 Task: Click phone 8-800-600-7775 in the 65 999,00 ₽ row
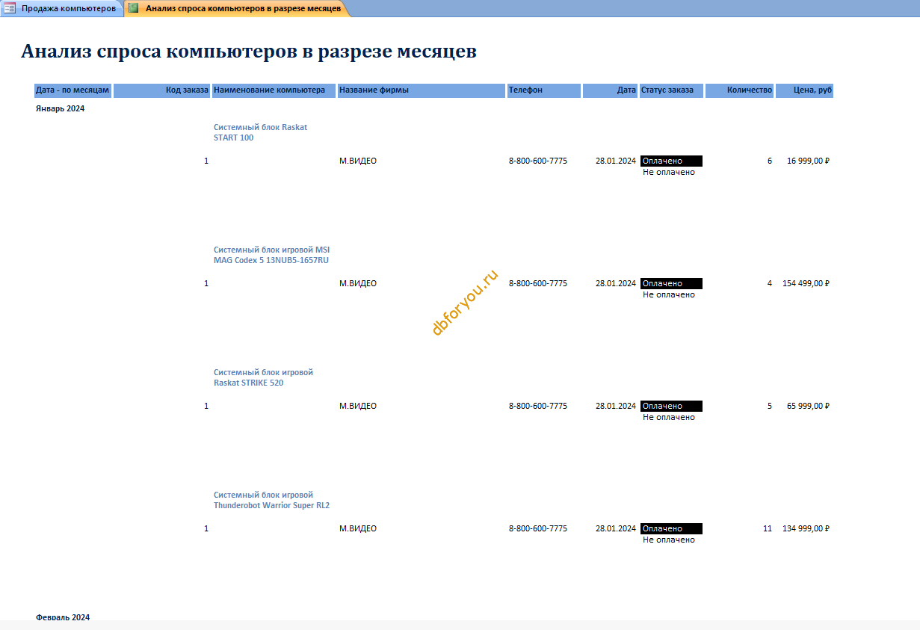[538, 406]
